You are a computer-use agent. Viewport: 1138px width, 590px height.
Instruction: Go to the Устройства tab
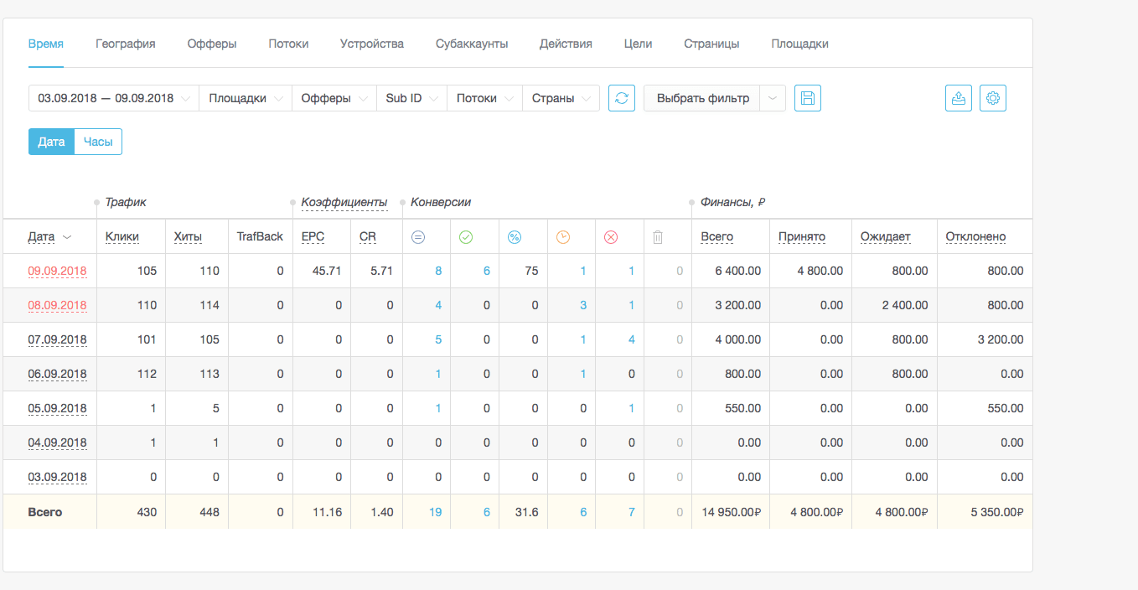(x=372, y=44)
